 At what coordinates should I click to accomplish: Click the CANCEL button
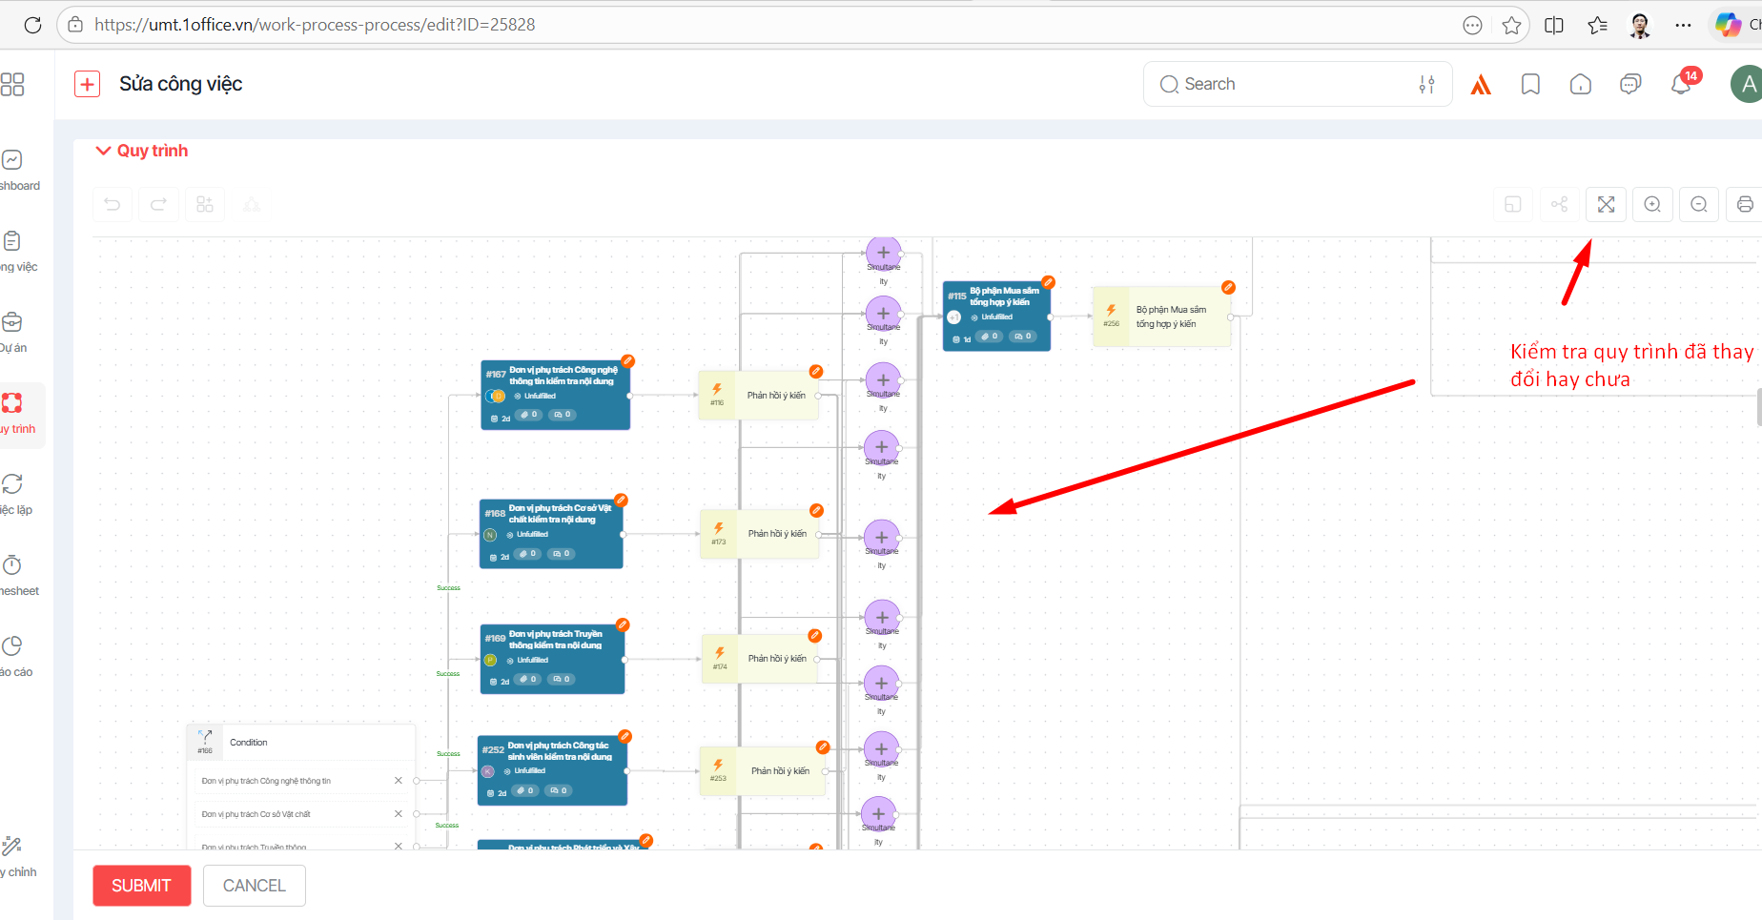[254, 886]
